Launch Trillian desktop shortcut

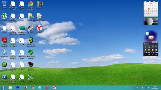pyautogui.click(x=31, y=78)
